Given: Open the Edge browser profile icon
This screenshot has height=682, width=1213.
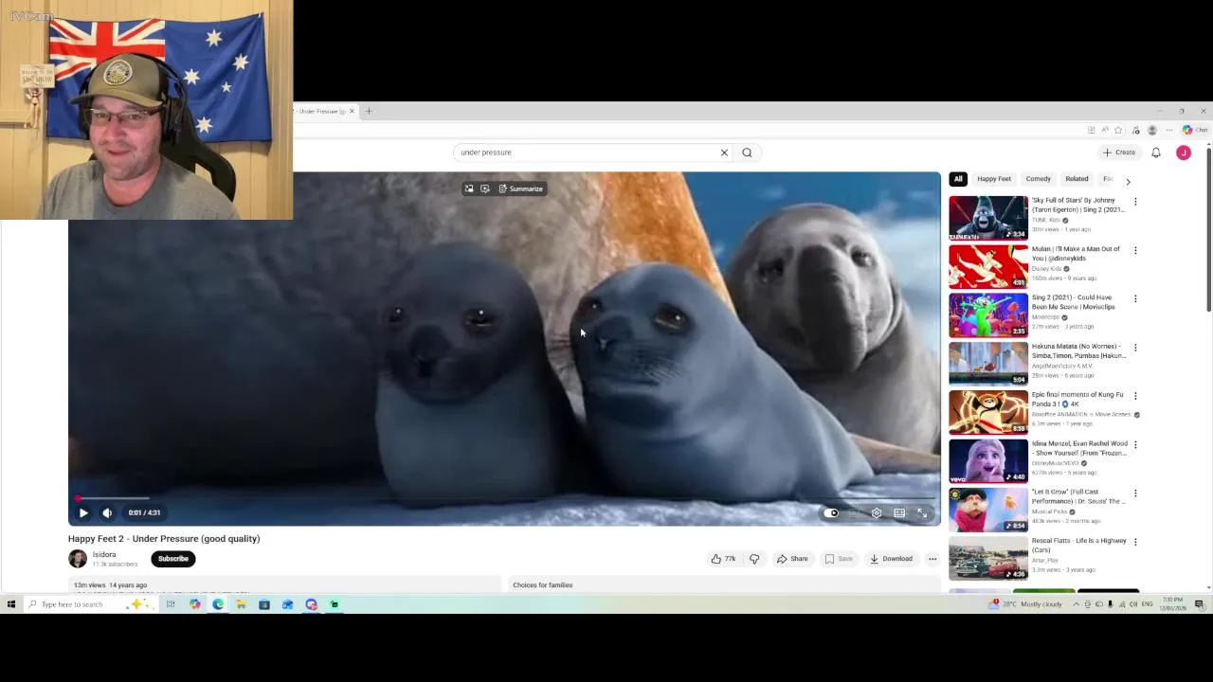Looking at the screenshot, I should pyautogui.click(x=1152, y=130).
